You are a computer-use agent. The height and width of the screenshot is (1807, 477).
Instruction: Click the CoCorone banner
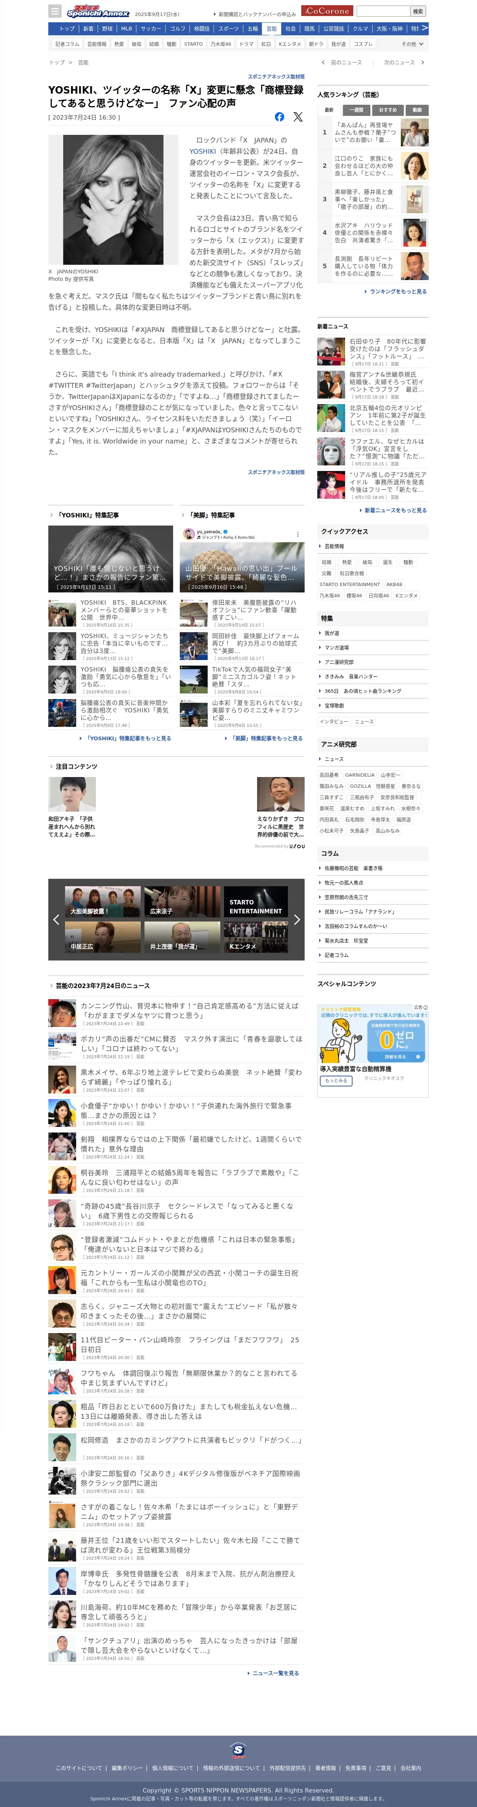click(327, 11)
